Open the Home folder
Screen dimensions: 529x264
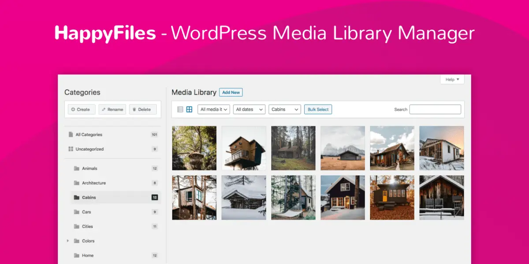click(87, 256)
